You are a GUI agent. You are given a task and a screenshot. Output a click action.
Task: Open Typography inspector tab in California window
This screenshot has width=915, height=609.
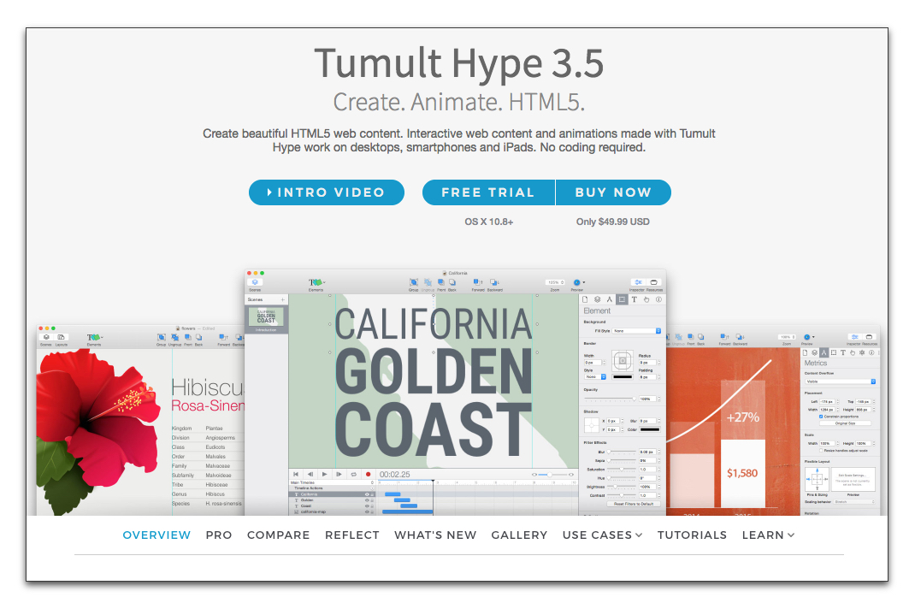click(634, 299)
